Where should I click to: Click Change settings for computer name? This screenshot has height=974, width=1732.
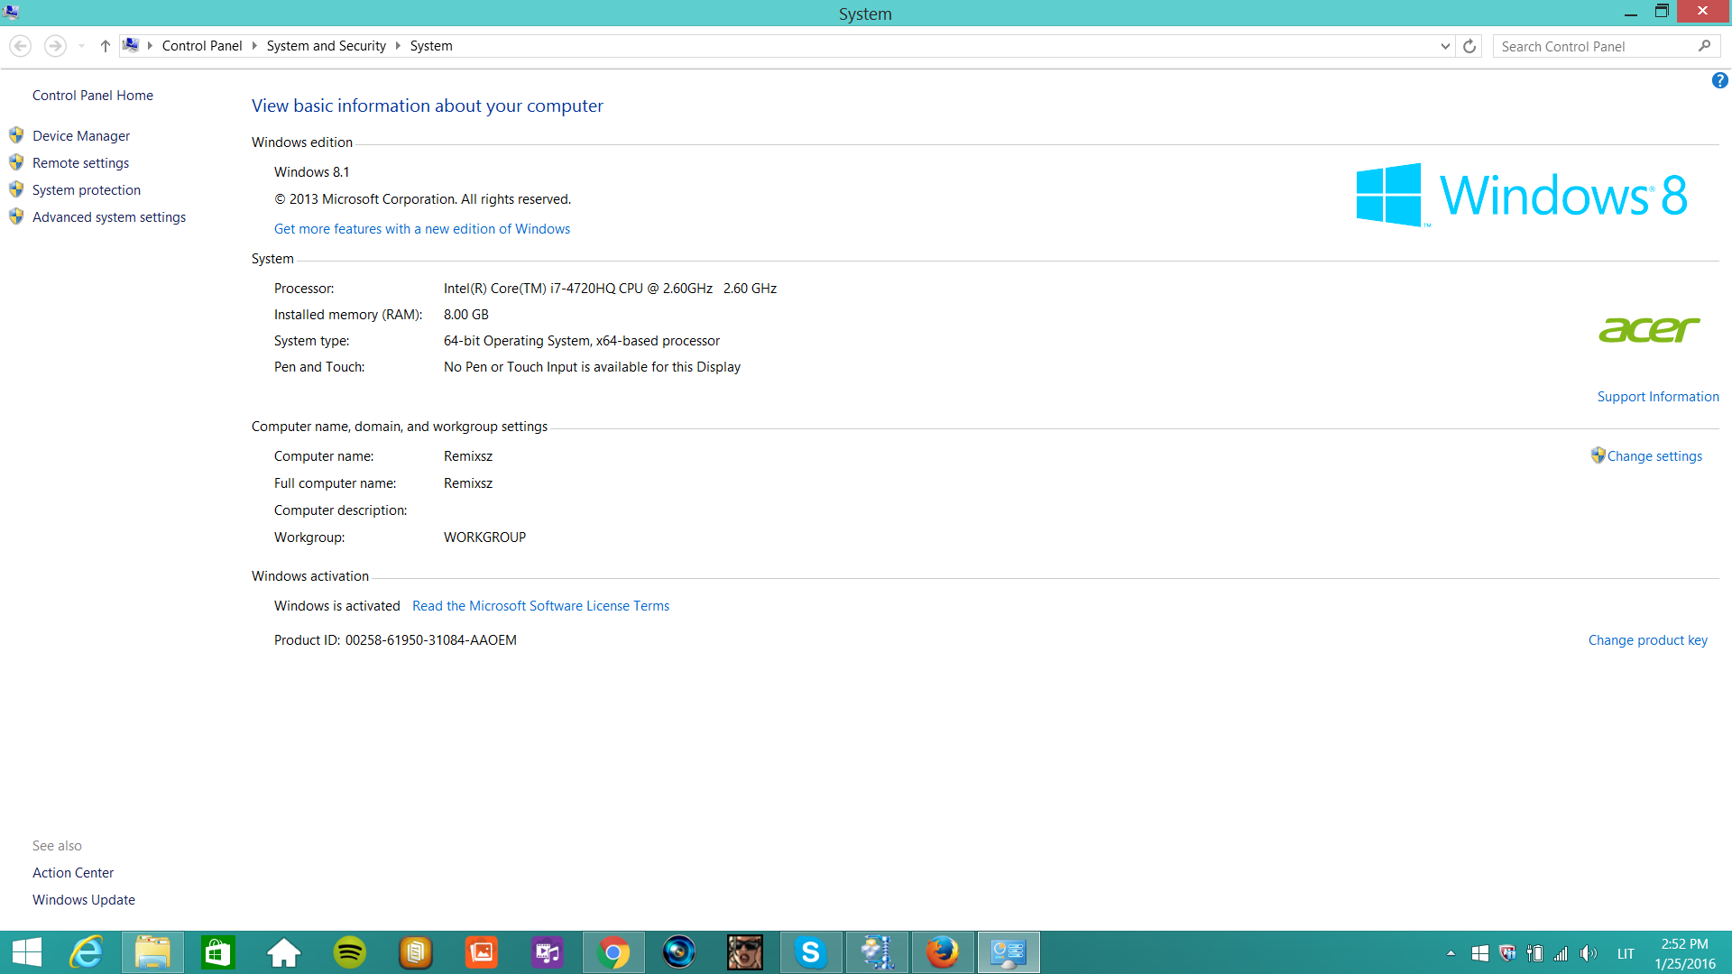coord(1654,456)
